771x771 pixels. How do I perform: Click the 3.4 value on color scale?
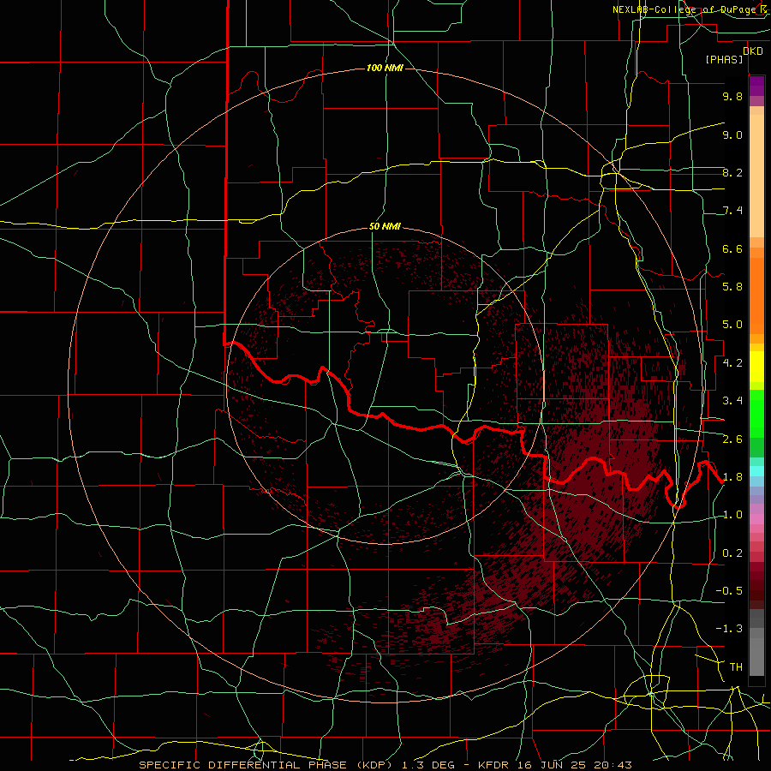[x=732, y=401]
